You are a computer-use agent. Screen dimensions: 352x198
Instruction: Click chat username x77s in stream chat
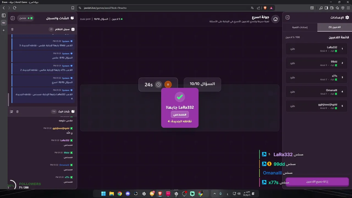(67, 177)
